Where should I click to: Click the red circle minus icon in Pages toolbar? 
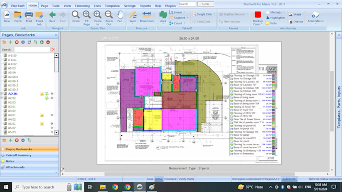point(48,42)
